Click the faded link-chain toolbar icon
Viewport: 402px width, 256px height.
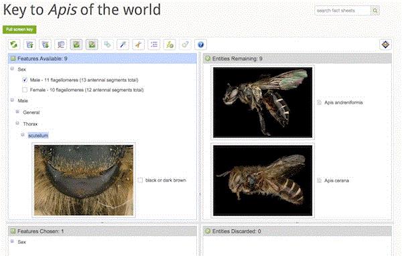[x=185, y=45]
